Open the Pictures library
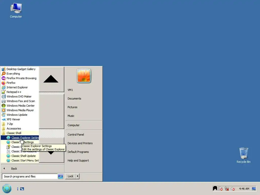Image resolution: width=260 pixels, height=195 pixels. tap(84, 107)
